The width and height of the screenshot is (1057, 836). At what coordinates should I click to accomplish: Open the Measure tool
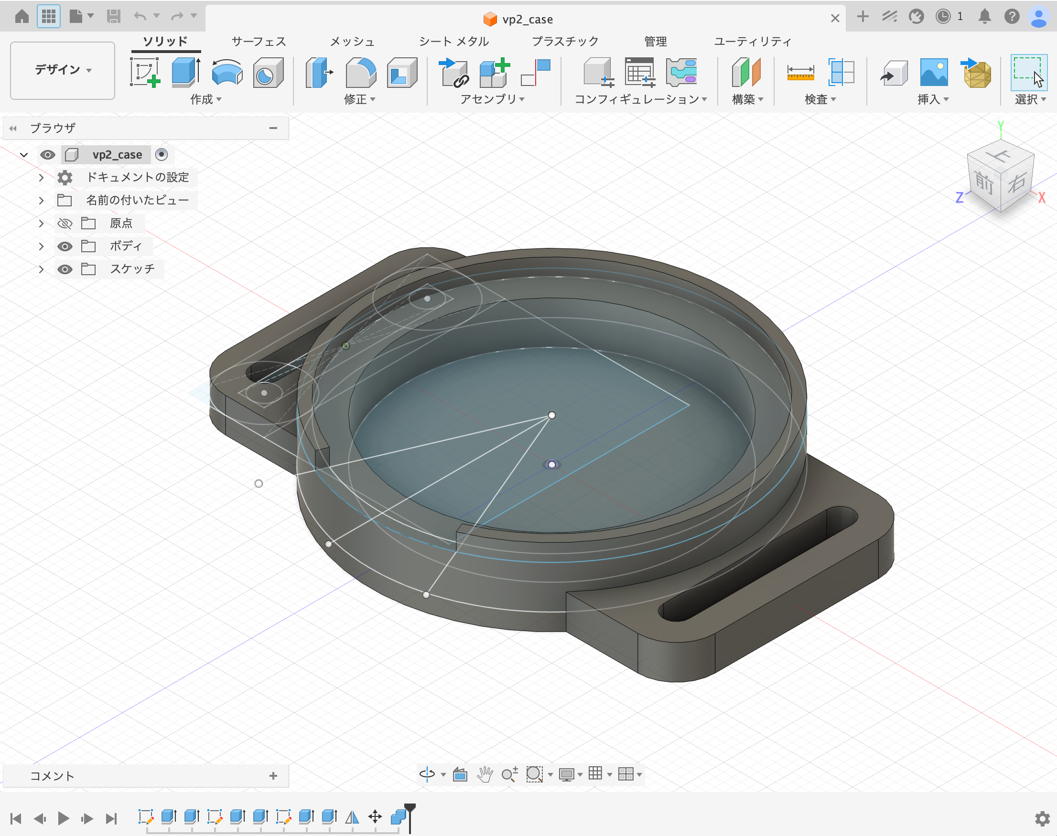click(800, 73)
